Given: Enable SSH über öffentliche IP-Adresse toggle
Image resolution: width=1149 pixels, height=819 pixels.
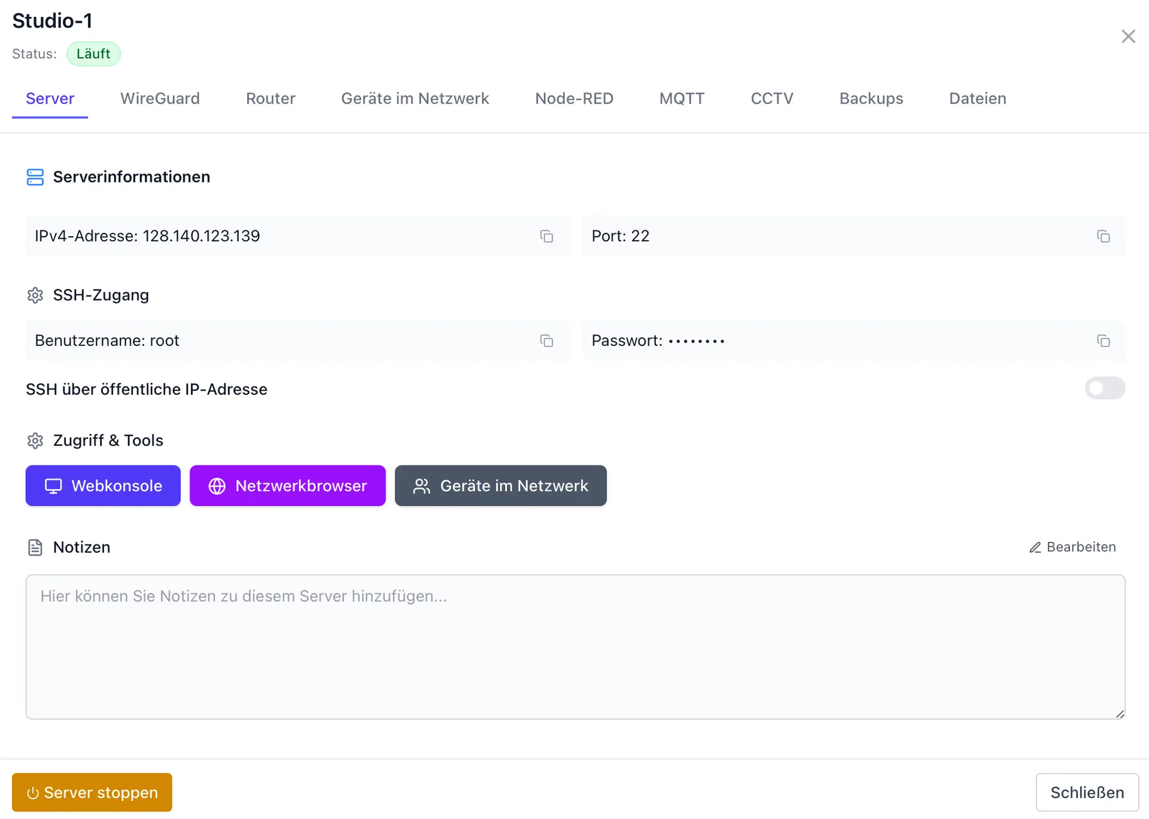Looking at the screenshot, I should (x=1104, y=388).
